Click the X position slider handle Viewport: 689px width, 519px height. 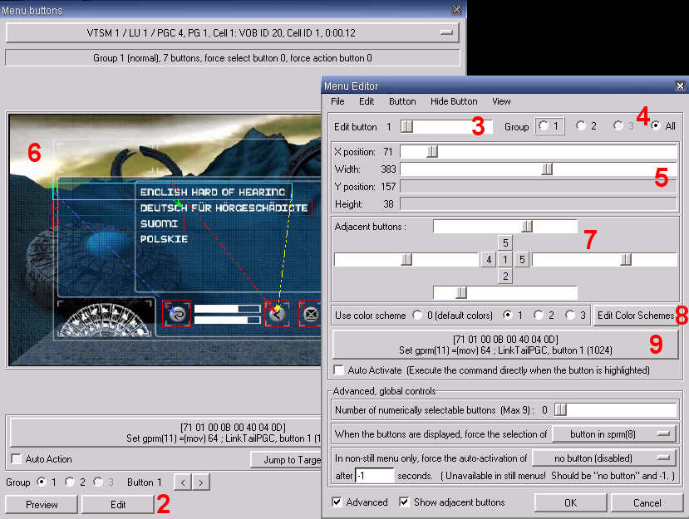[x=433, y=152]
